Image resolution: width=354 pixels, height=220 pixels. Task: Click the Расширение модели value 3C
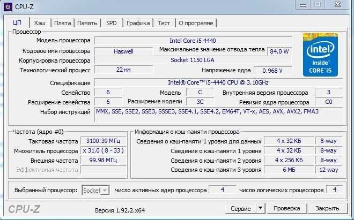point(200,102)
